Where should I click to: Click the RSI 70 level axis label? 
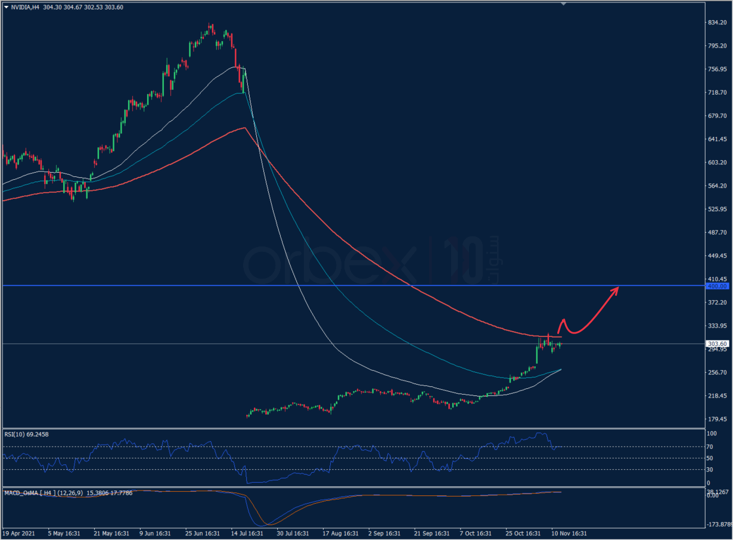pos(709,447)
